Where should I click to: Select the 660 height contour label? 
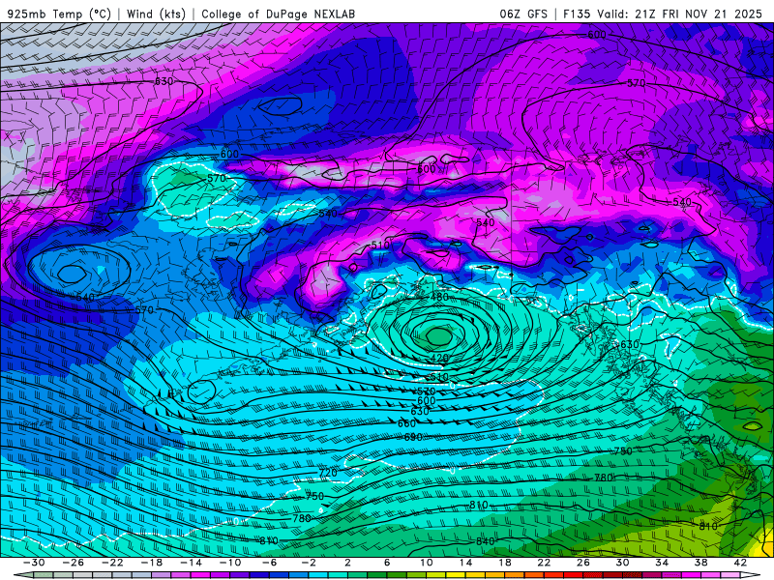coord(406,423)
